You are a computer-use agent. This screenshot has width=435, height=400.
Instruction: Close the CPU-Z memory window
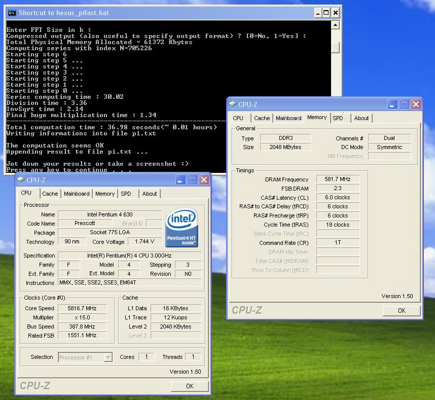pos(416,104)
